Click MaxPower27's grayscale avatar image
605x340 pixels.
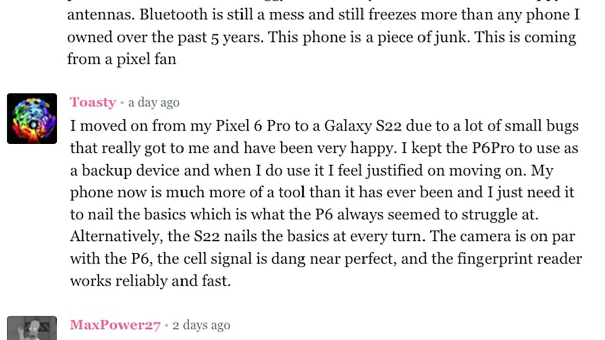[32, 328]
